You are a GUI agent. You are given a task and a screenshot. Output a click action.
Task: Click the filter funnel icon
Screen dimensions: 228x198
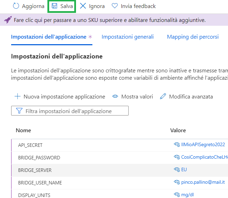(19, 111)
